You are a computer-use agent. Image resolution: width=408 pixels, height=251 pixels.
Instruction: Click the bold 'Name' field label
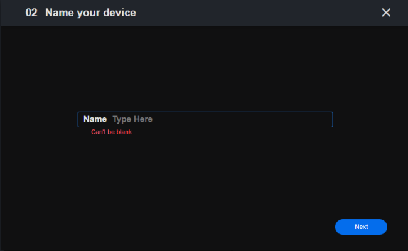[x=95, y=119]
